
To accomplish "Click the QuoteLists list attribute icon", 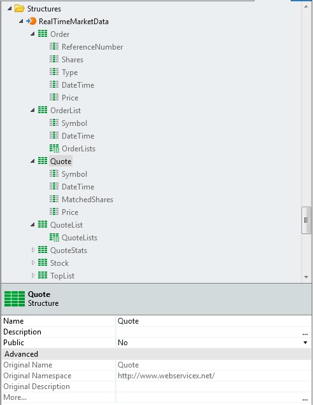I will [54, 237].
